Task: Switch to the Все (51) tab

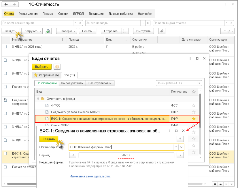Action: [x=69, y=75]
